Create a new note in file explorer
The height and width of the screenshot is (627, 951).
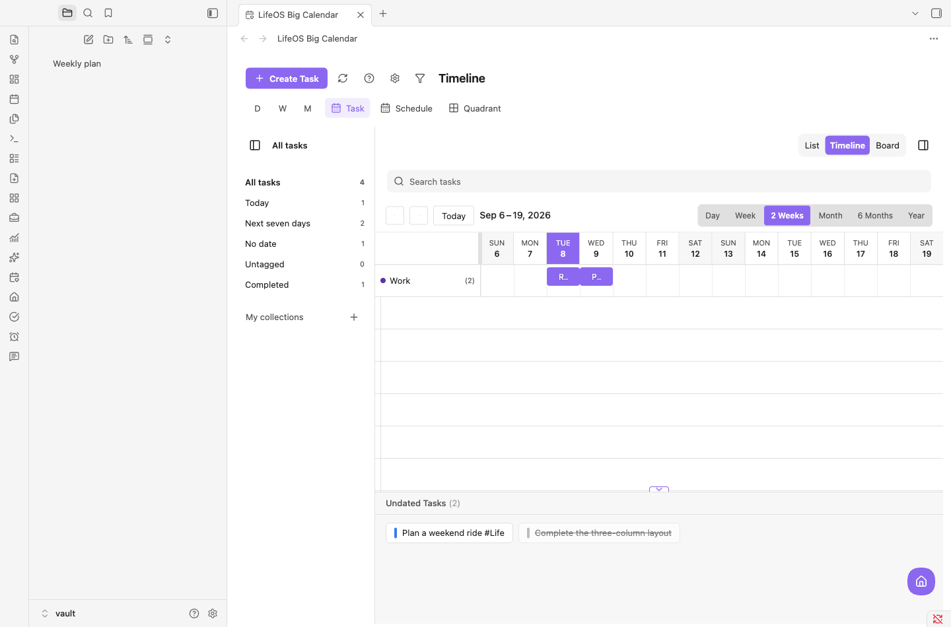coord(88,40)
